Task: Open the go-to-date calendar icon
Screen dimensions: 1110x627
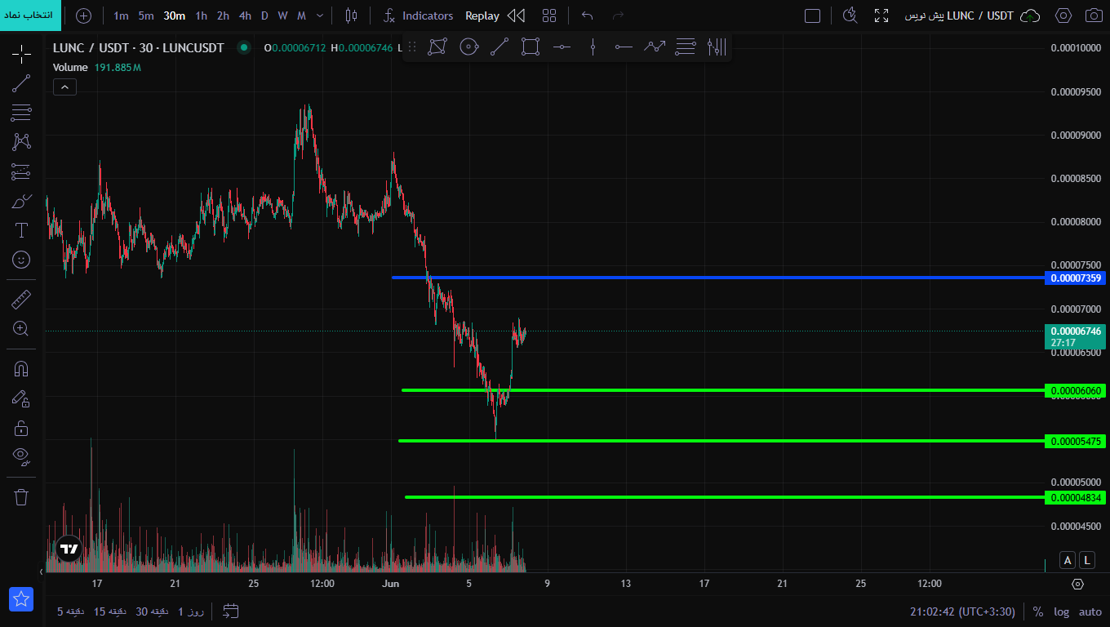Action: pos(231,611)
